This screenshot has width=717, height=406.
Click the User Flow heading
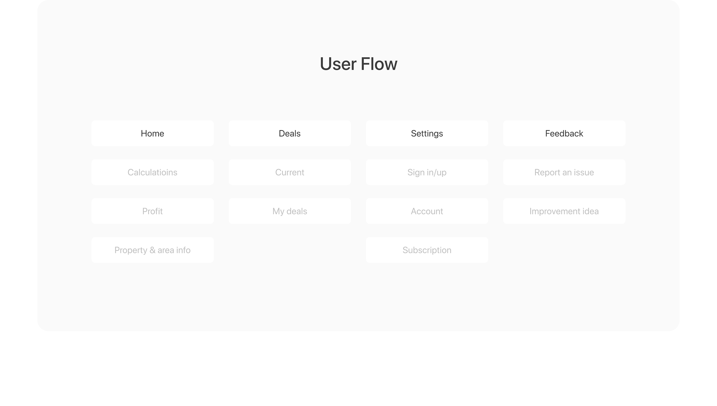point(358,64)
